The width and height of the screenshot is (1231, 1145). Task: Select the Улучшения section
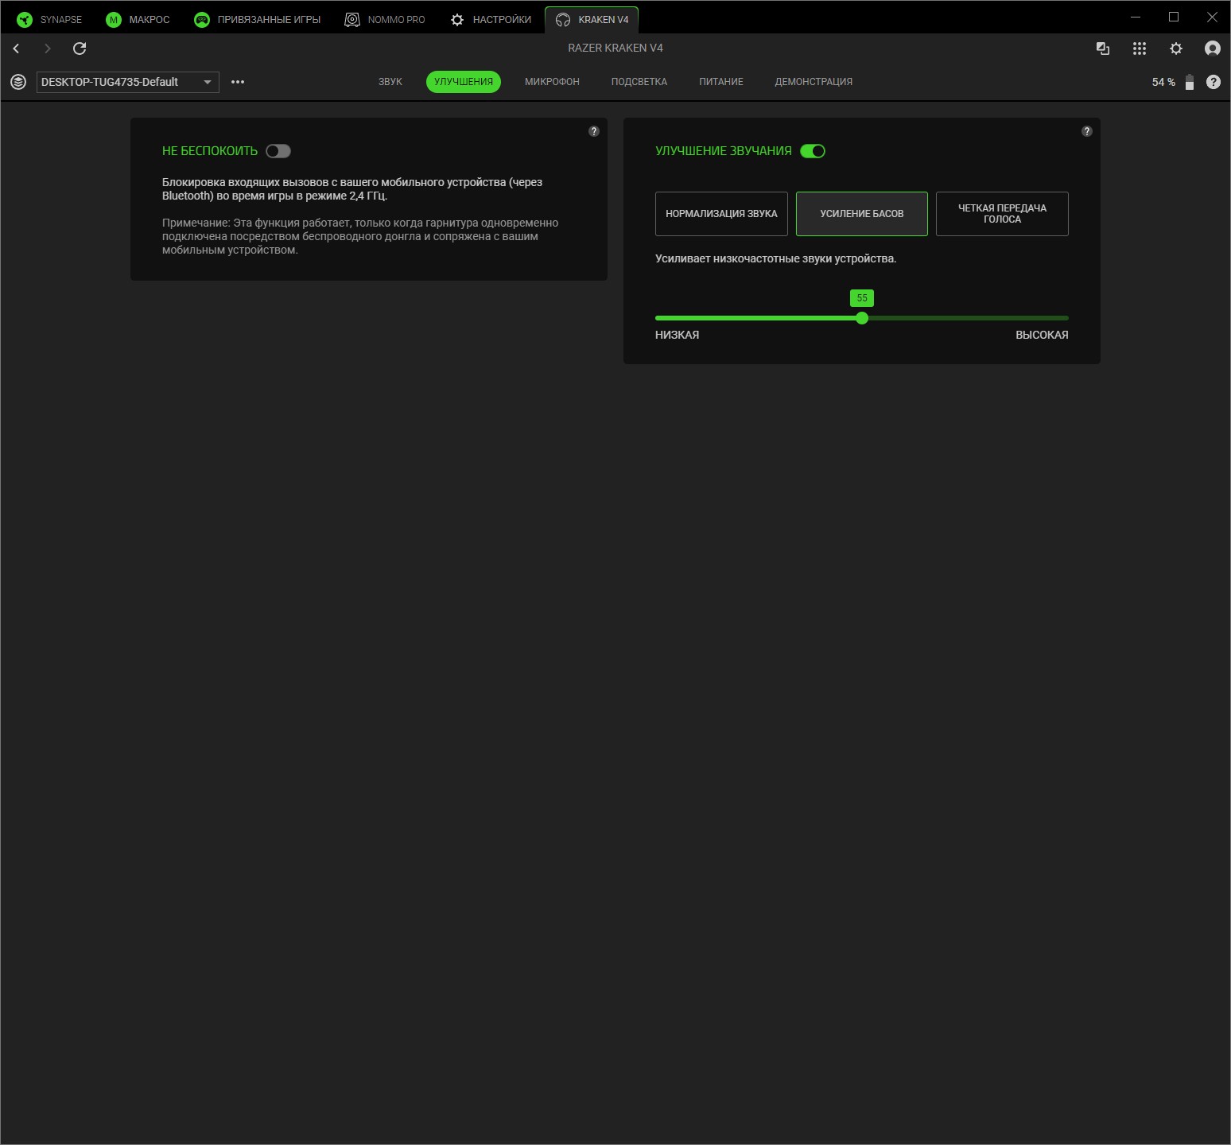pyautogui.click(x=464, y=82)
